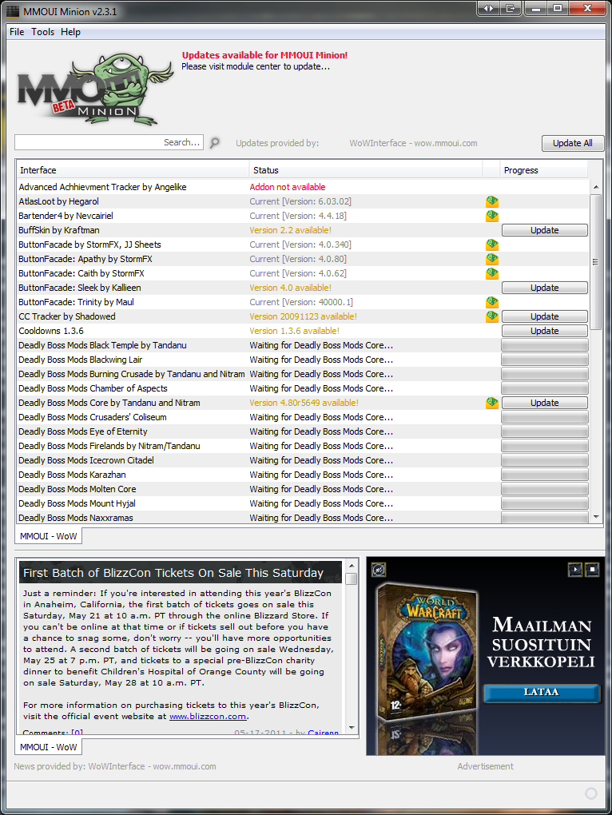The image size is (612, 815).
Task: Toggle the advertisement mute sound icon
Action: [379, 570]
